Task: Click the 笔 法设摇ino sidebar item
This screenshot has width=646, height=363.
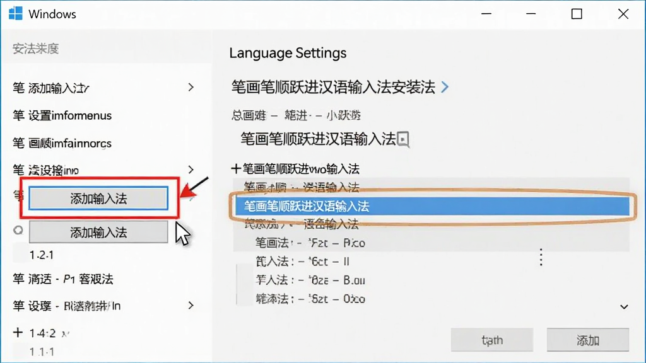Action: [x=45, y=170]
